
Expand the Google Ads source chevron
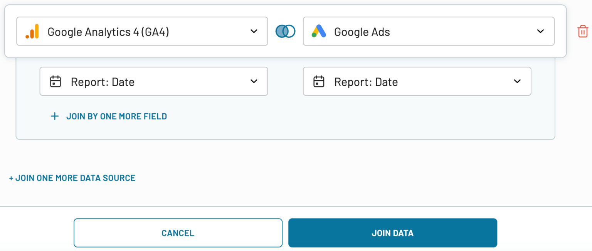(541, 31)
